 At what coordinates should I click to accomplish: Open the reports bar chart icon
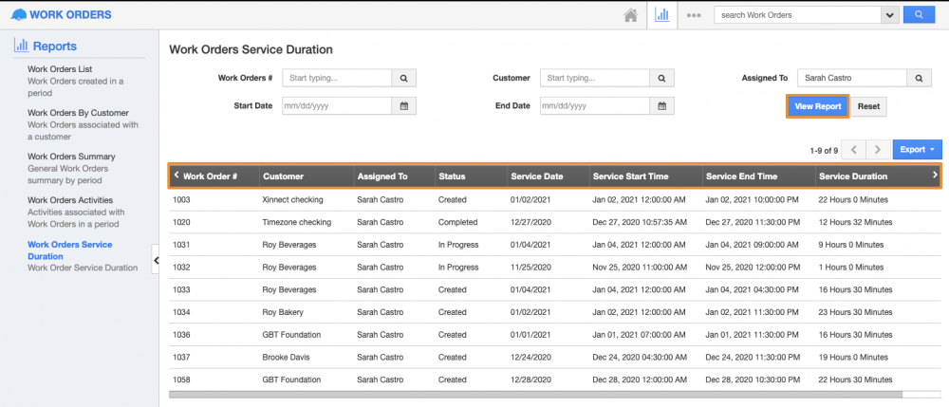(x=662, y=15)
